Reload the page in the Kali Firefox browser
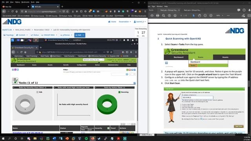This screenshot has height=141, width=251. point(21,52)
